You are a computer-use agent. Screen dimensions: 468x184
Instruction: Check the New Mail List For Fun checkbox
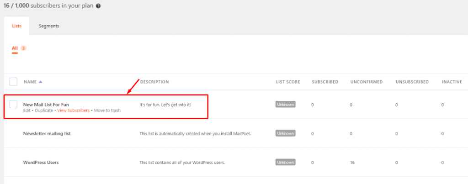point(13,104)
